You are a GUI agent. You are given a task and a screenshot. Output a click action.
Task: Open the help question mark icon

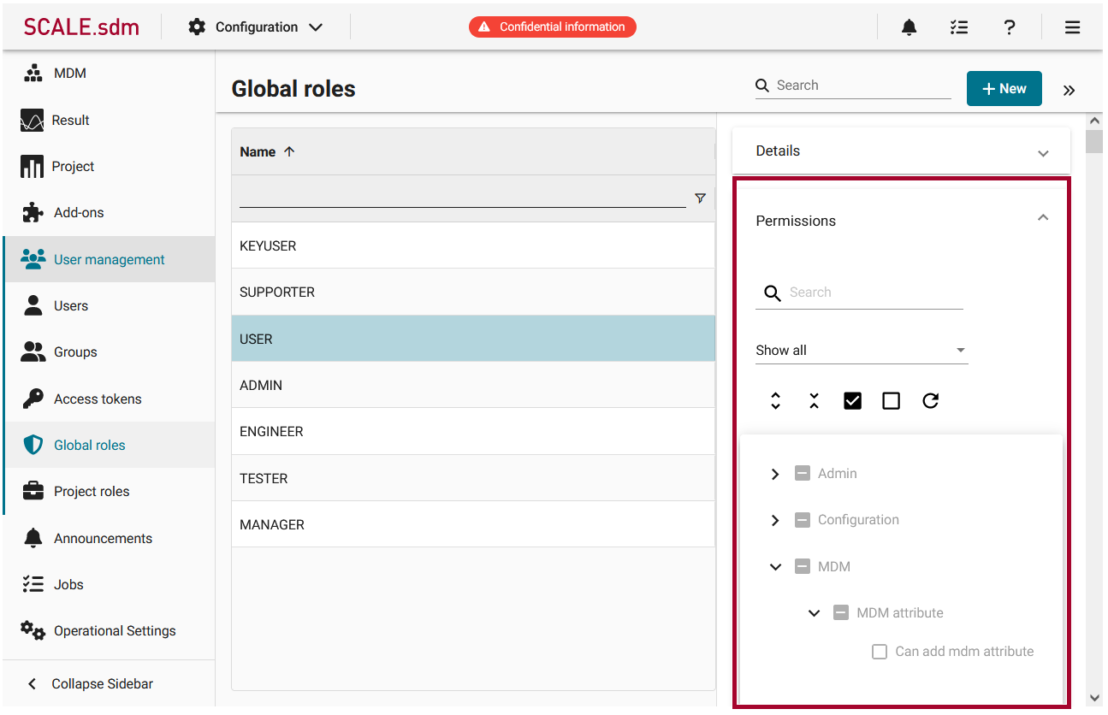coord(1010,27)
